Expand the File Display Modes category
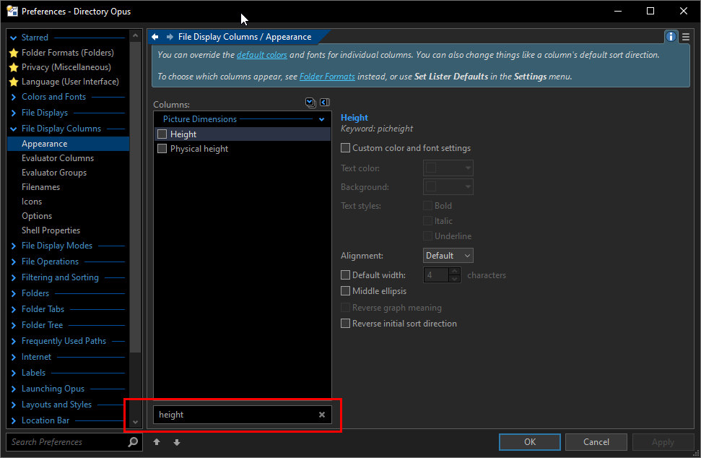Screen dimensions: 701x458 pos(14,246)
